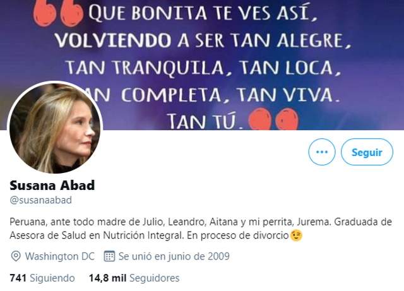Click the location pin icon
The image size is (404, 291).
(16, 256)
